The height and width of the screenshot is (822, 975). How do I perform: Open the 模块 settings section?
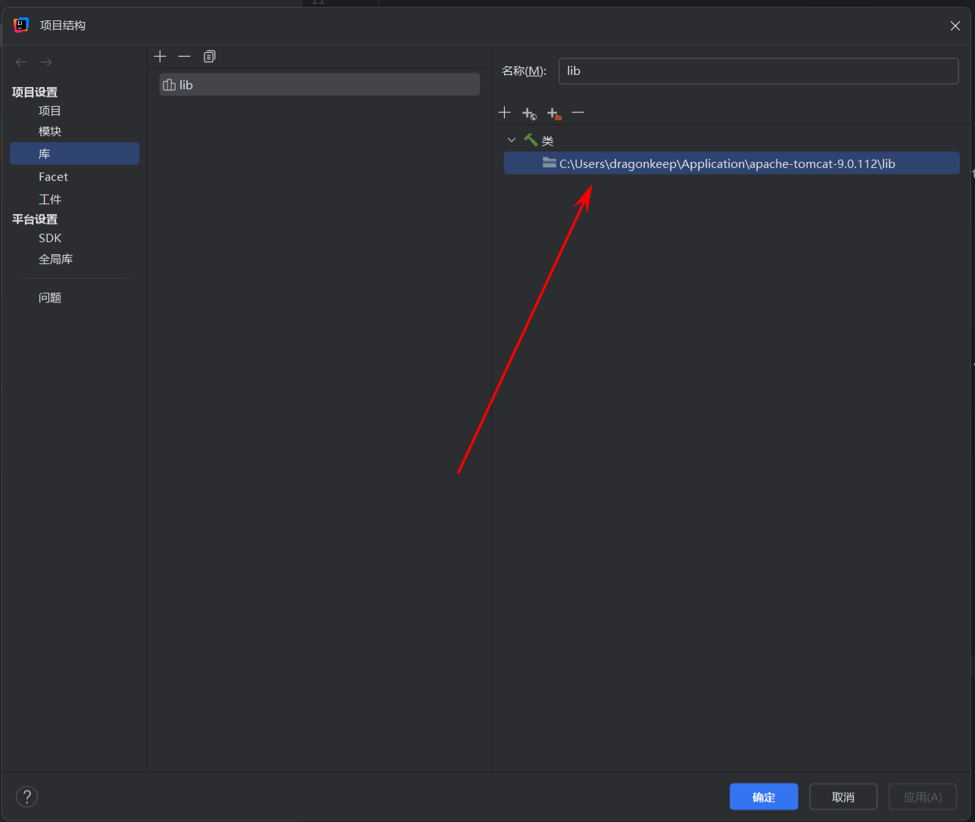pos(50,132)
